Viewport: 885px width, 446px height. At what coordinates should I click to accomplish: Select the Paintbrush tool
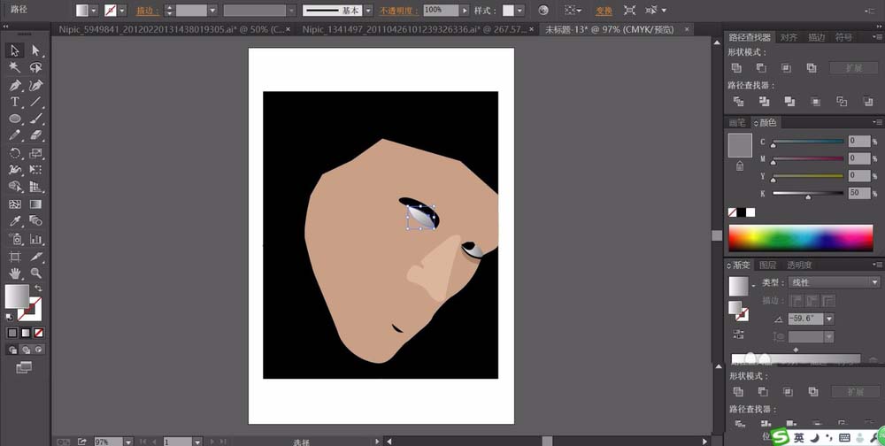tap(36, 119)
